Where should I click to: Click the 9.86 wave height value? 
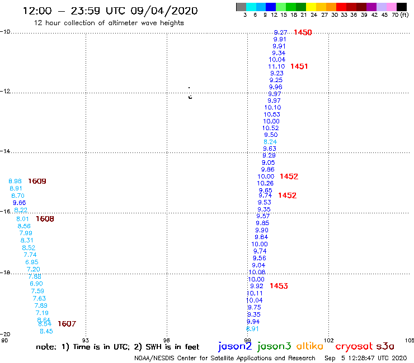pos(268,170)
